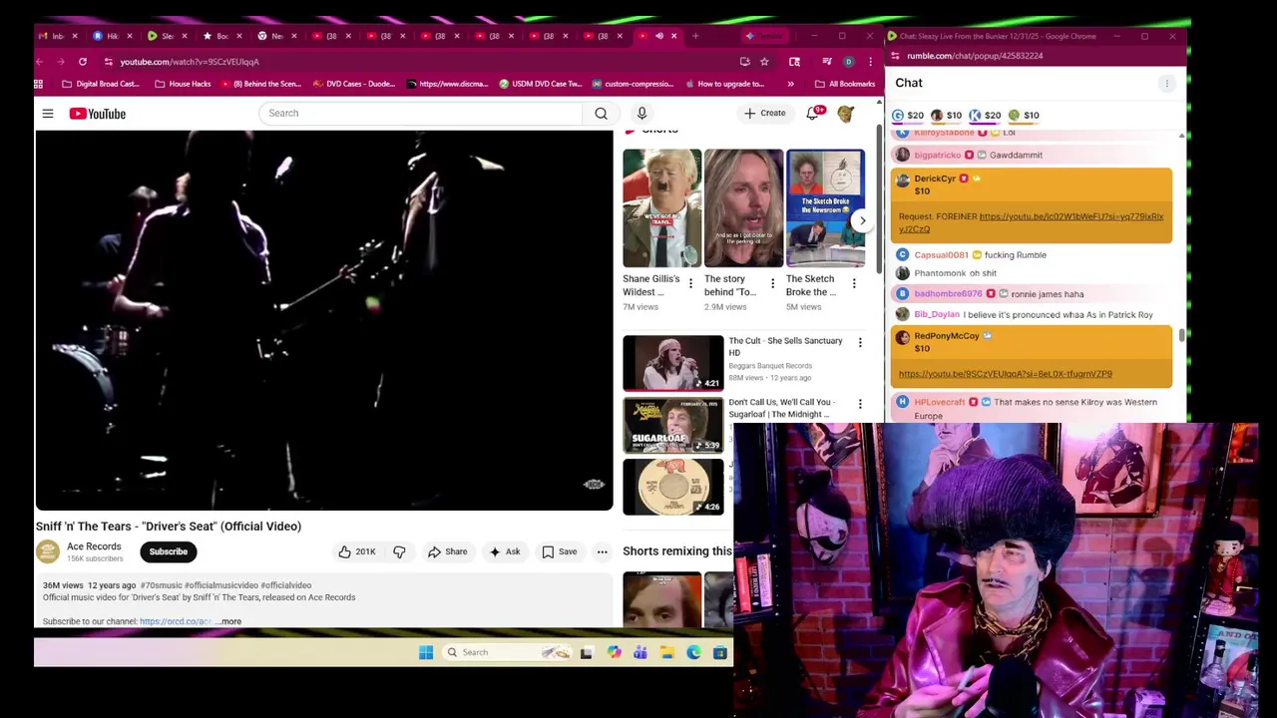1277x718 pixels.
Task: Click the YouTube search magnifier button
Action: tap(601, 113)
